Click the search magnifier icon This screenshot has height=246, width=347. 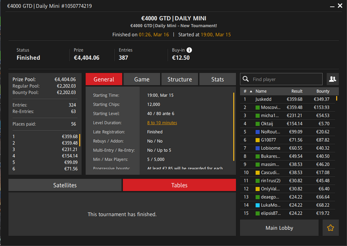coord(246,79)
